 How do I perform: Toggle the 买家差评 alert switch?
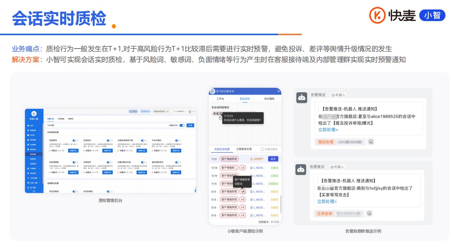click(108, 162)
